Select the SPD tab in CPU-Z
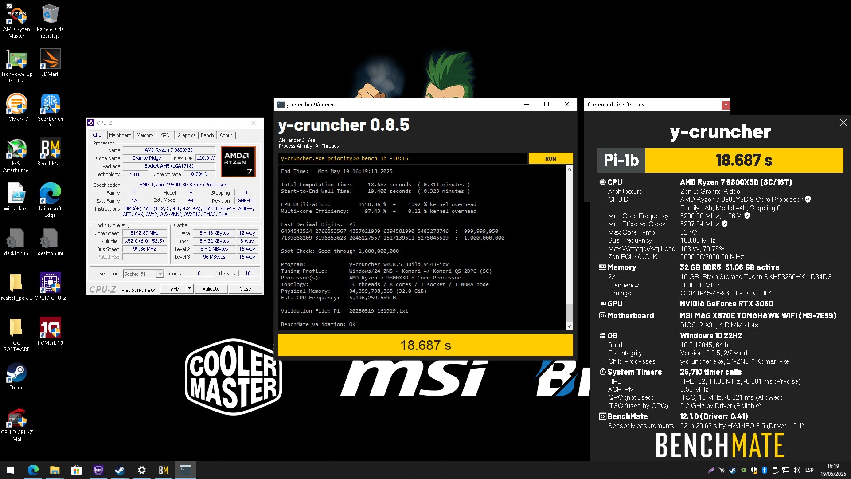The width and height of the screenshot is (851, 479). pyautogui.click(x=165, y=135)
